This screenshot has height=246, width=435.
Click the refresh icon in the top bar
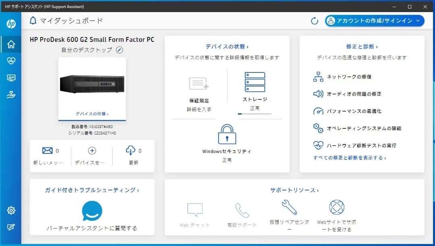[315, 21]
